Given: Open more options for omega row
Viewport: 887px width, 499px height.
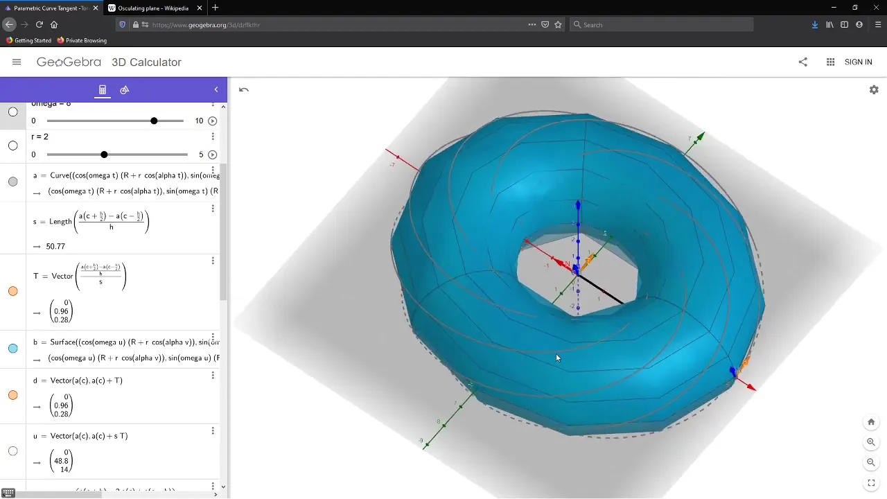Looking at the screenshot, I should tap(213, 104).
